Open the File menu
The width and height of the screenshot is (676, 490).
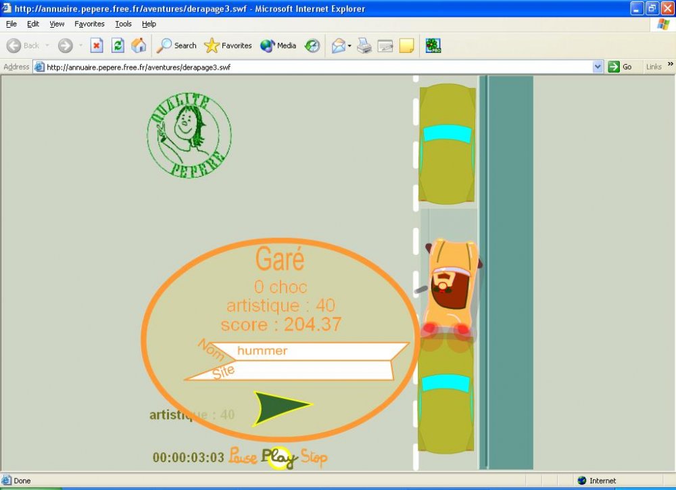click(x=11, y=24)
